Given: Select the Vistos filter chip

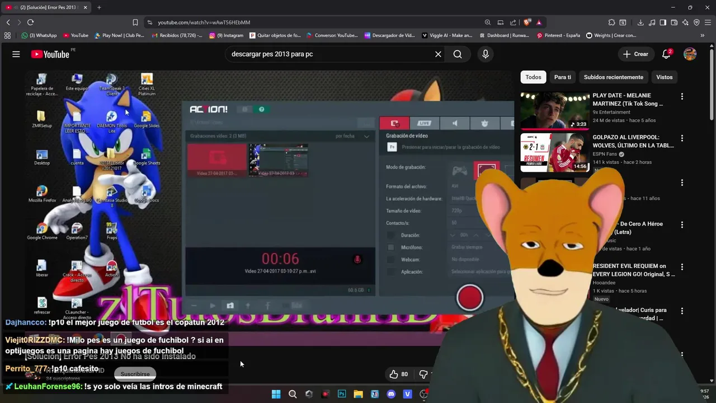Looking at the screenshot, I should click(x=665, y=77).
